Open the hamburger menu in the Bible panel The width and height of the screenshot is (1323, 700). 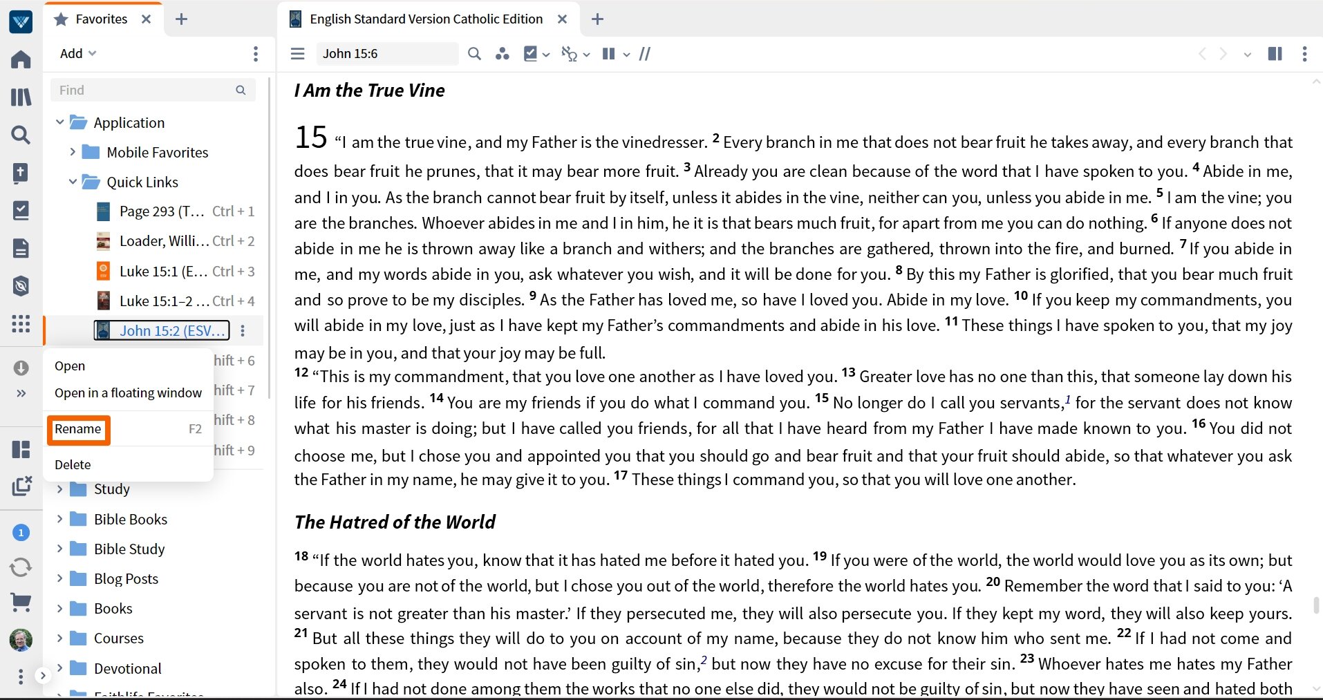point(298,54)
